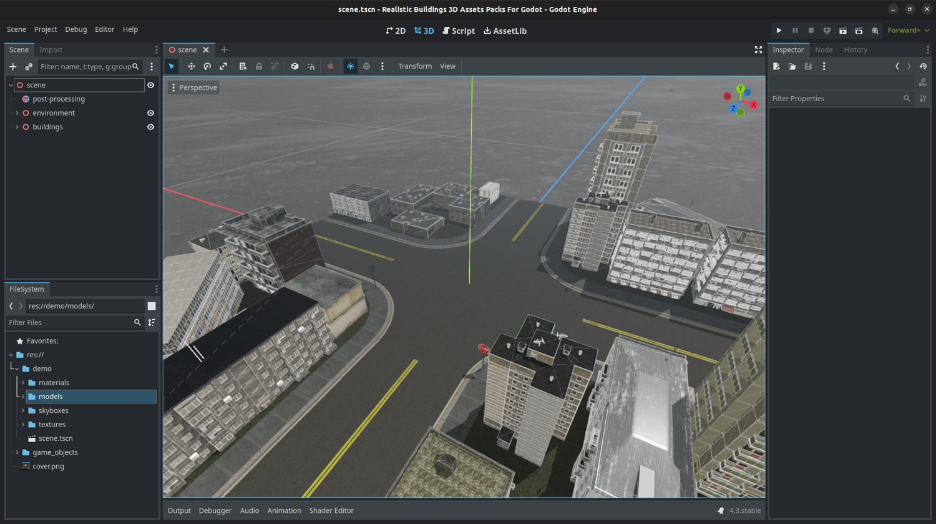Switch to the Node dock tab

pos(824,50)
